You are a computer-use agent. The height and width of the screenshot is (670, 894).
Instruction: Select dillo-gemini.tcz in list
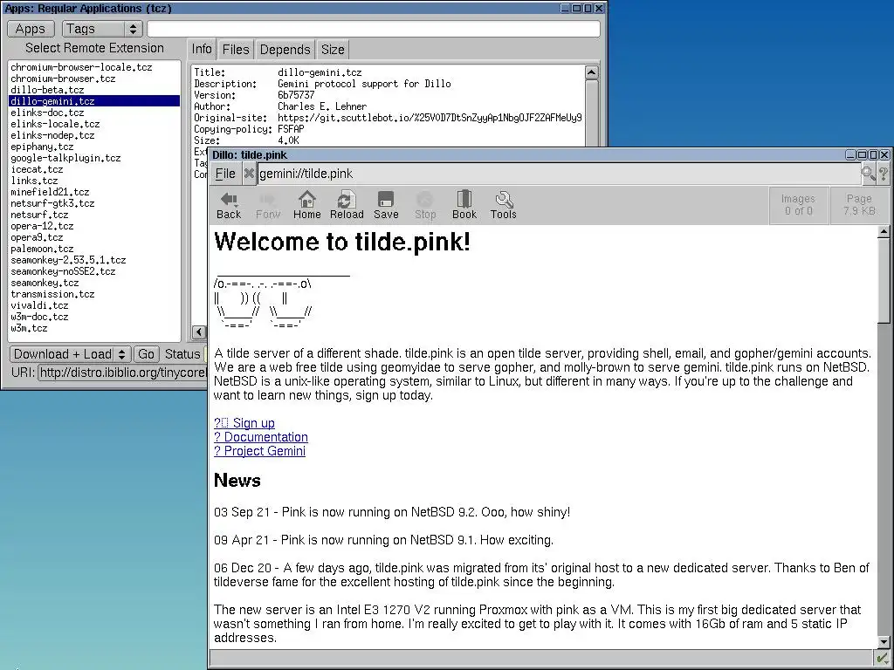pyautogui.click(x=94, y=101)
